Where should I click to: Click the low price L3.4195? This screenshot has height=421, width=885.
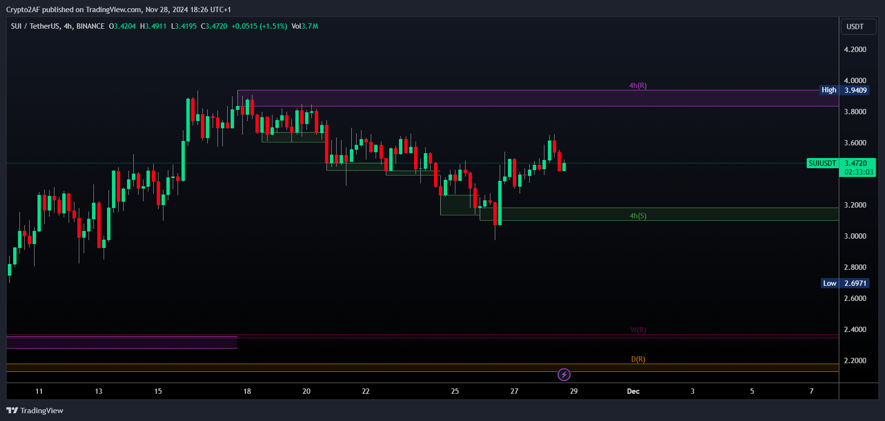[184, 26]
